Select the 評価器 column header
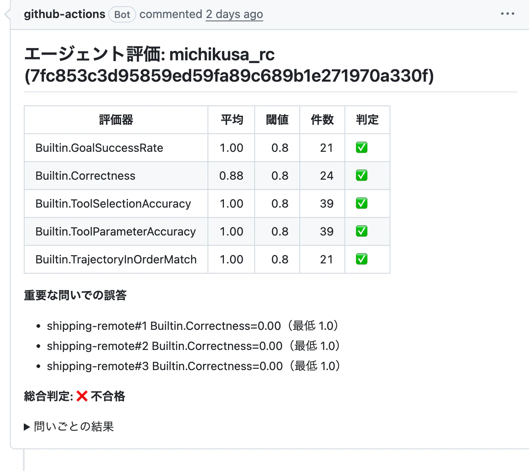Viewport: 529px width, 471px height. pyautogui.click(x=116, y=120)
